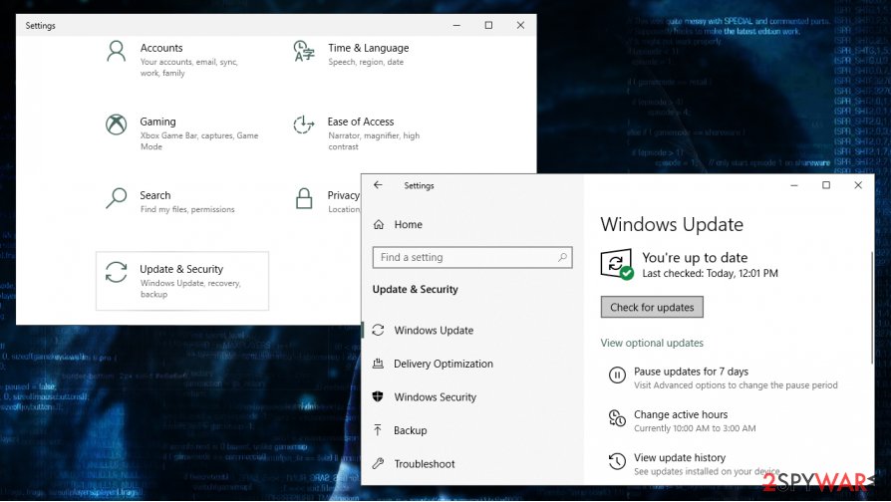
Task: Click the Troubleshoot wrench icon
Action: tap(378, 463)
